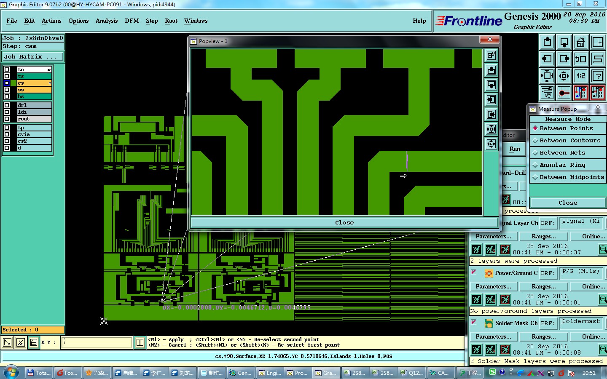Uncheck the Solder Mask check checkbox
This screenshot has width=607, height=379.
click(473, 323)
